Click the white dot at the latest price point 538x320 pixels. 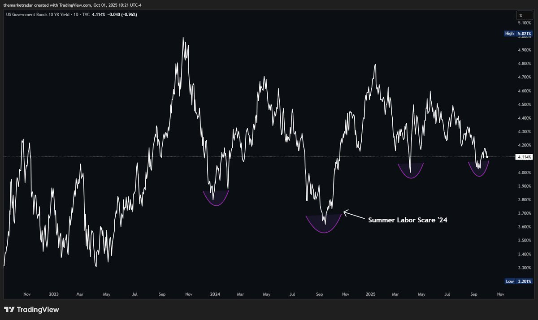[487, 157]
